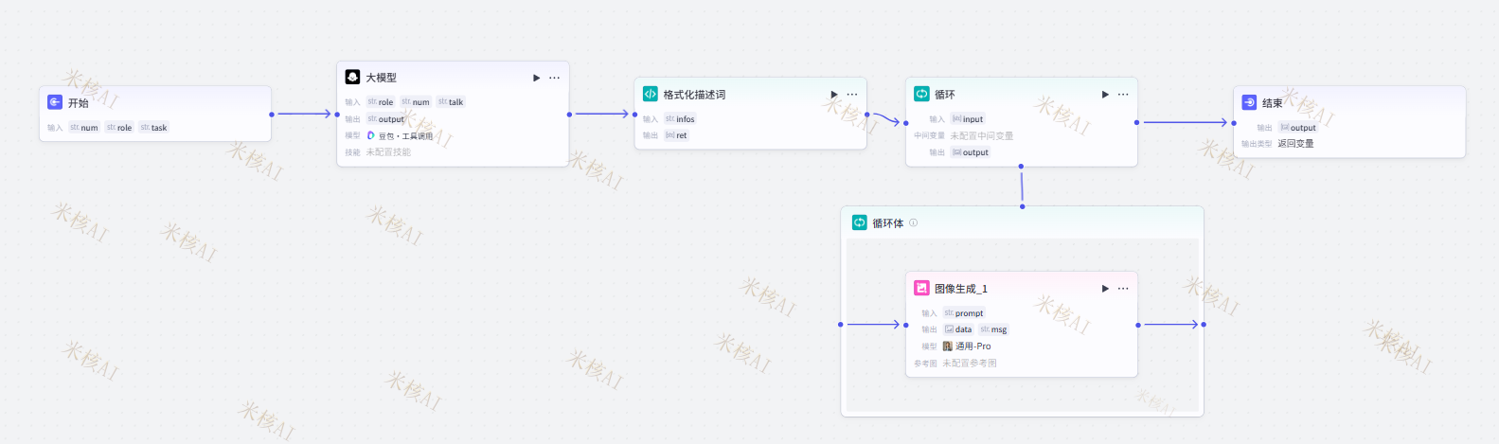Click the 格式化描述词 code node icon
1499x444 pixels.
[651, 95]
